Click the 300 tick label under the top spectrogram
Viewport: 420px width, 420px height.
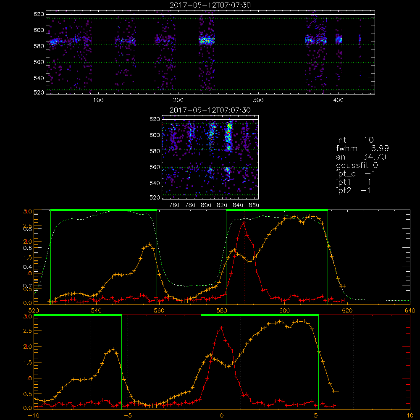coord(258,100)
